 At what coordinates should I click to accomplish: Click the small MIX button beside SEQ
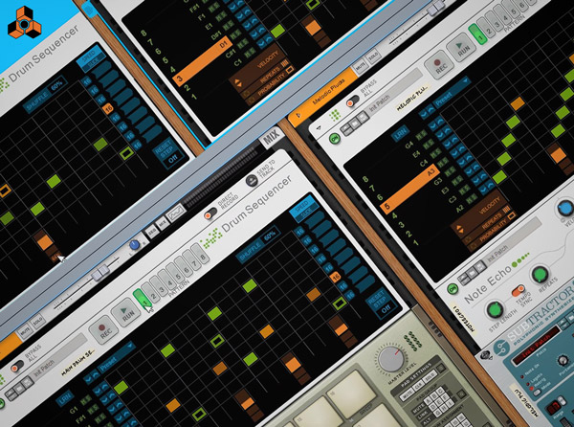pos(163,223)
